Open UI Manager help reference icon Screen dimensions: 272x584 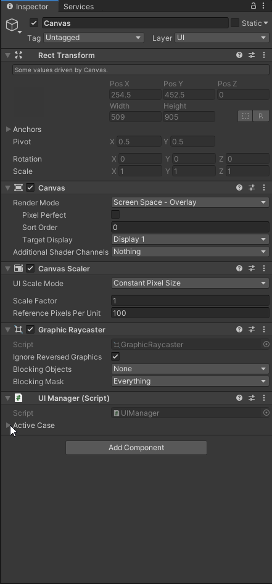pos(239,398)
